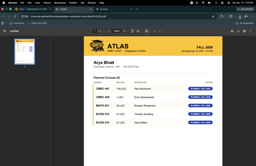
Task: Click the ECON 374 course text
Action: click(103, 114)
